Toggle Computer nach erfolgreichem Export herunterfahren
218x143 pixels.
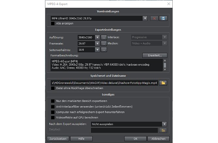(x=53, y=112)
